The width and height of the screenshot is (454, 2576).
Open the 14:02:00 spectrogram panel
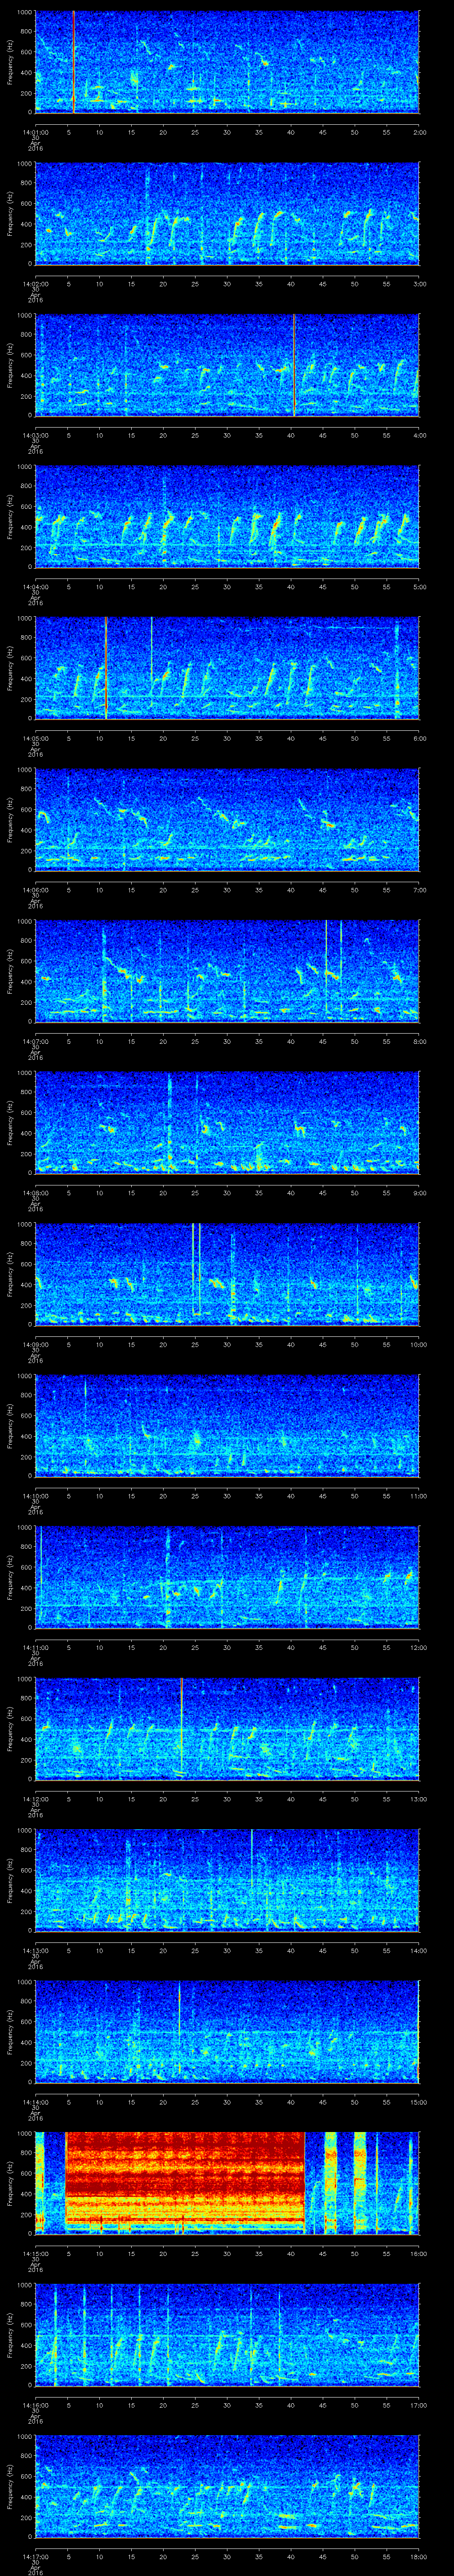click(227, 214)
